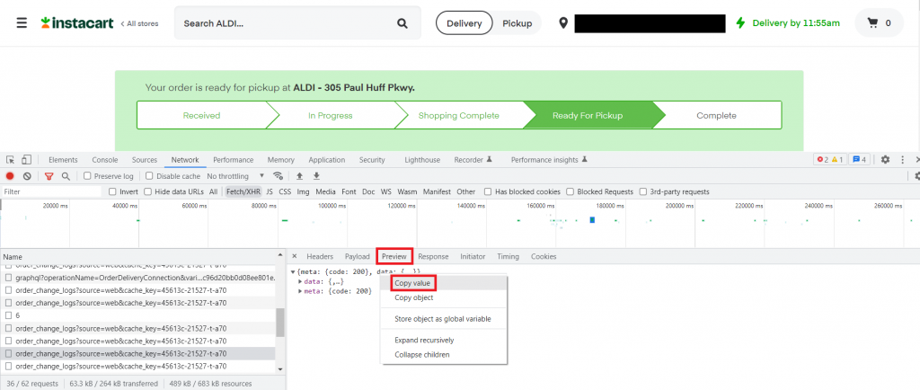Click the green lightning bolt delivery icon

(x=740, y=23)
